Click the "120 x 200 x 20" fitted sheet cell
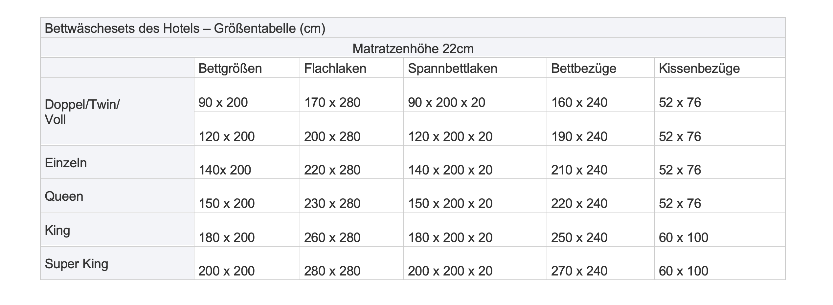833x305 pixels. click(x=450, y=137)
